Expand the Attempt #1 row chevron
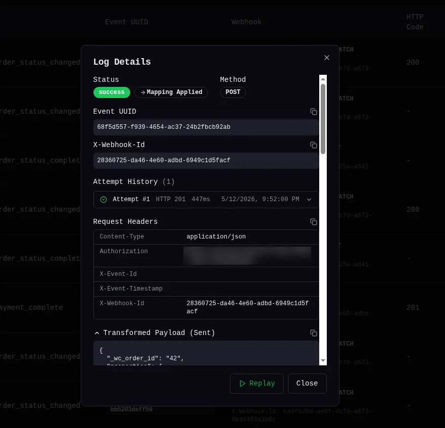Image resolution: width=445 pixels, height=428 pixels. 309,200
